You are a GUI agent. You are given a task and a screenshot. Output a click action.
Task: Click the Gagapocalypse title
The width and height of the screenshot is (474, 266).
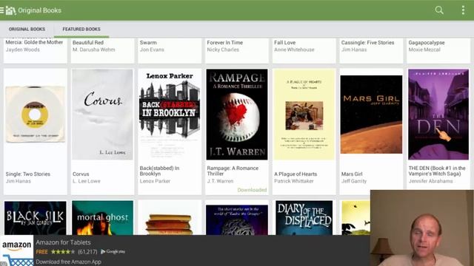[427, 43]
